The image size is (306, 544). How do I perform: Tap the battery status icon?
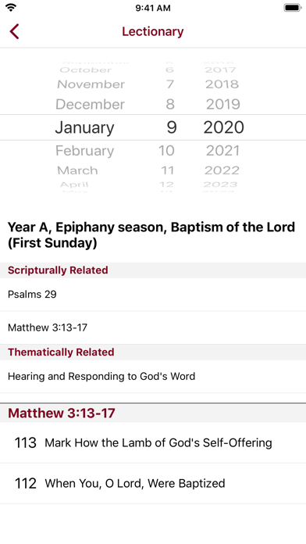[293, 8]
